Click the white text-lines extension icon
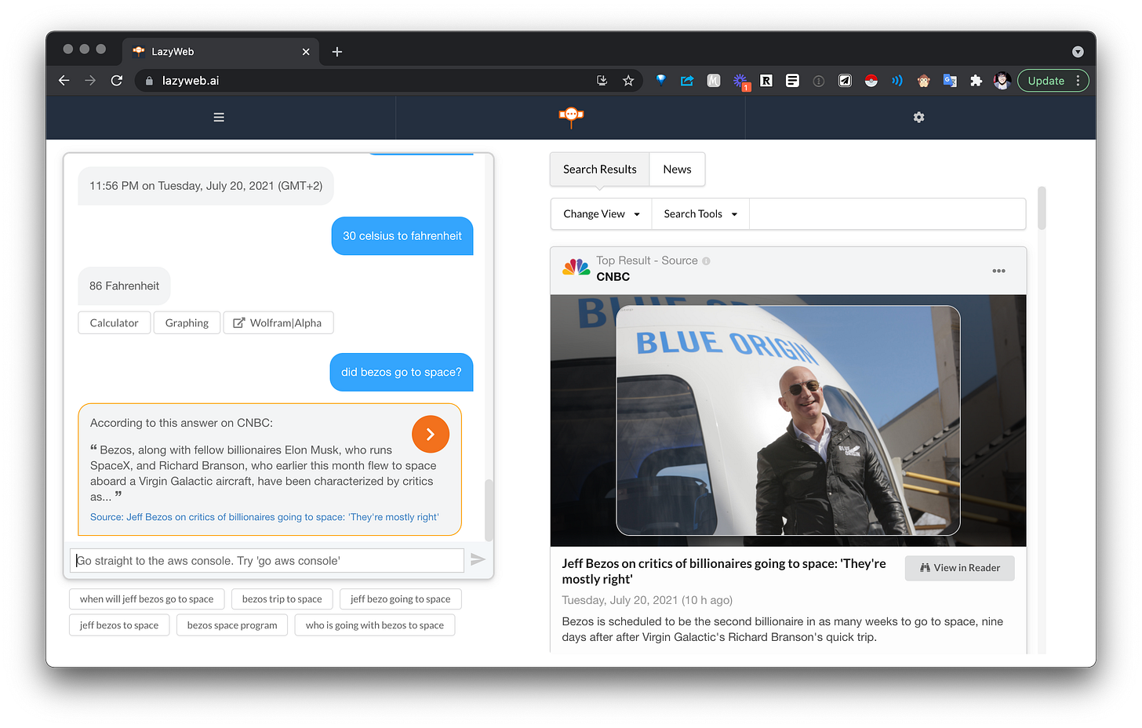1142x728 pixels. [x=792, y=81]
